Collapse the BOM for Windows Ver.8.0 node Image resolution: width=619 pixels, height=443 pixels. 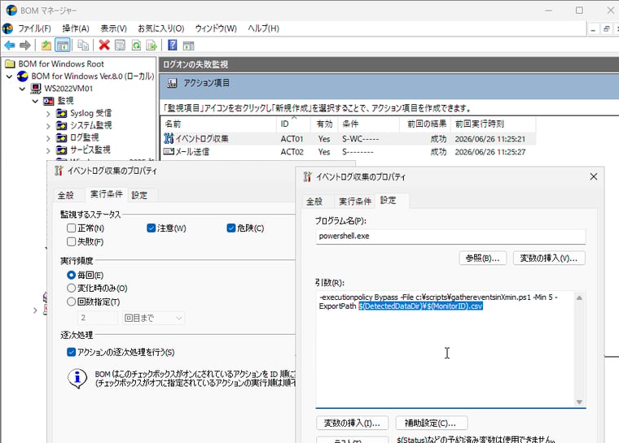[10, 76]
